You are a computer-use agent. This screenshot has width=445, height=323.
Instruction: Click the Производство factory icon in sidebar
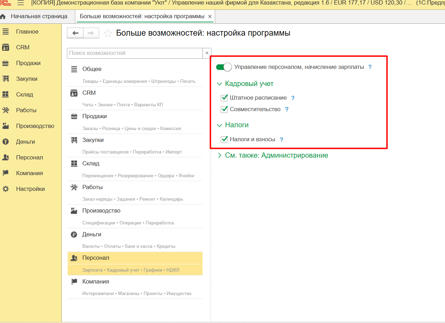[6, 126]
